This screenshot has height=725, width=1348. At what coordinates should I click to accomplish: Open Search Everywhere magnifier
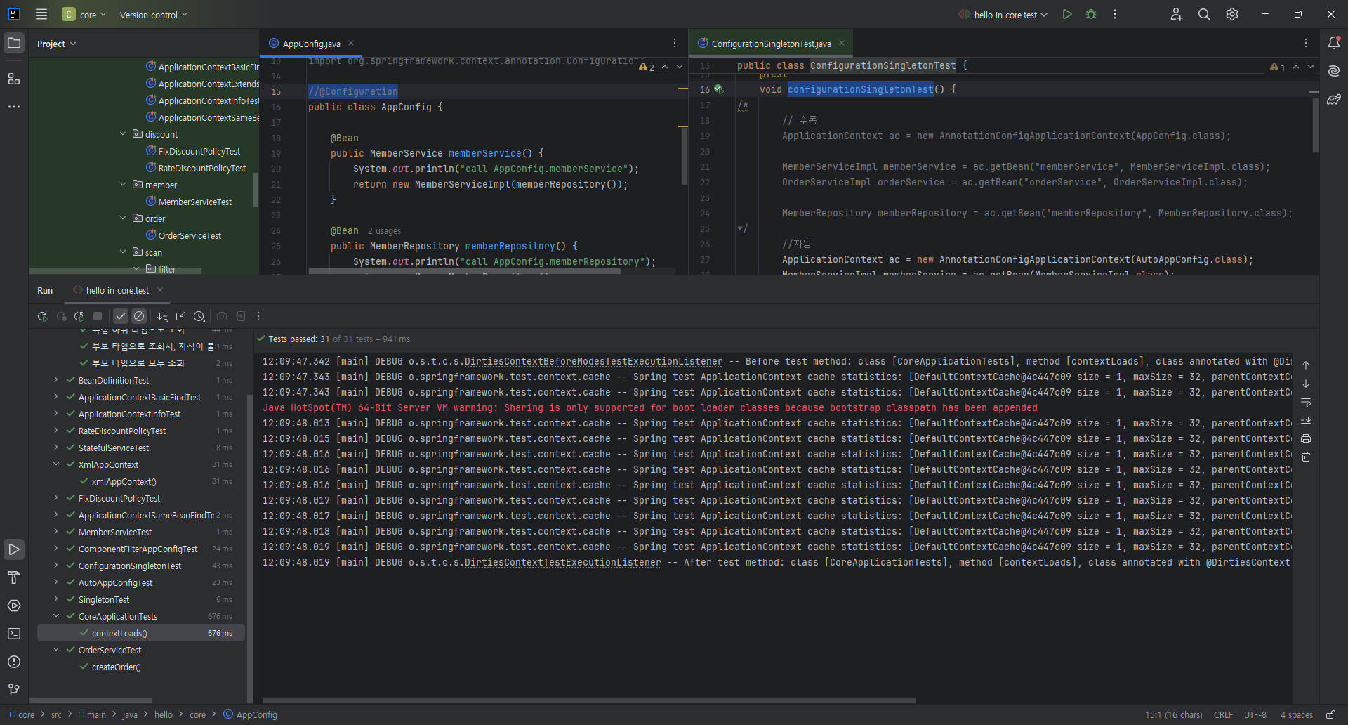(1204, 14)
